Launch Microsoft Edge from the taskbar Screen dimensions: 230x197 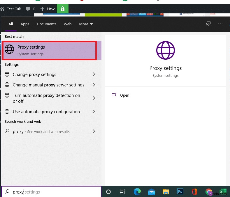(137, 192)
